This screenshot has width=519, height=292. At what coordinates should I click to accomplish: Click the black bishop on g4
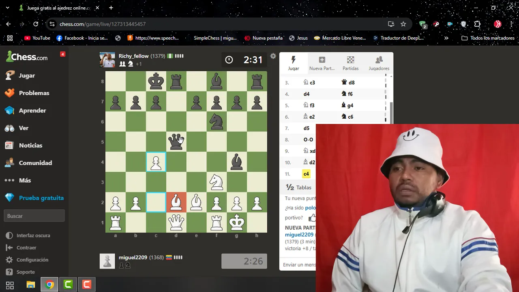[237, 162]
